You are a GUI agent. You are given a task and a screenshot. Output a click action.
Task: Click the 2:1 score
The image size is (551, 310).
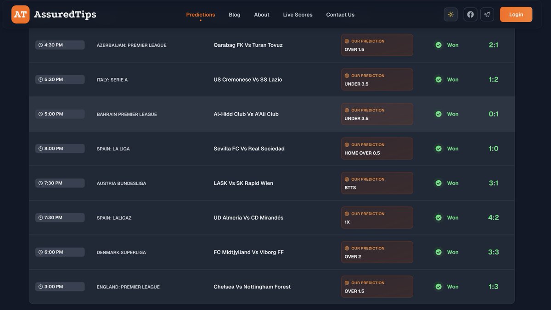click(x=494, y=45)
